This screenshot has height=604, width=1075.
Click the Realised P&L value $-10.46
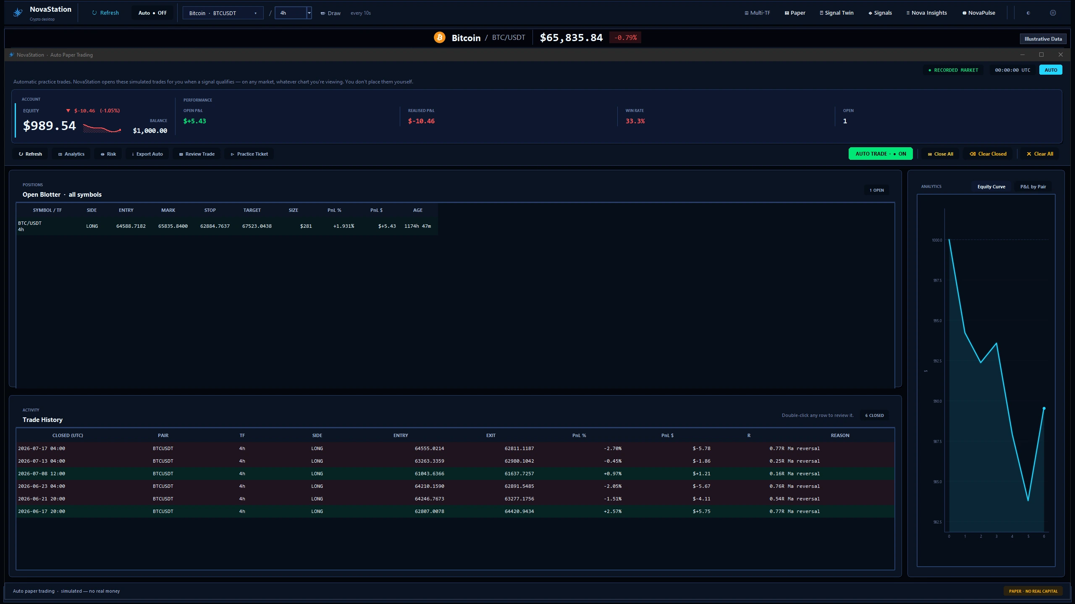(x=421, y=121)
